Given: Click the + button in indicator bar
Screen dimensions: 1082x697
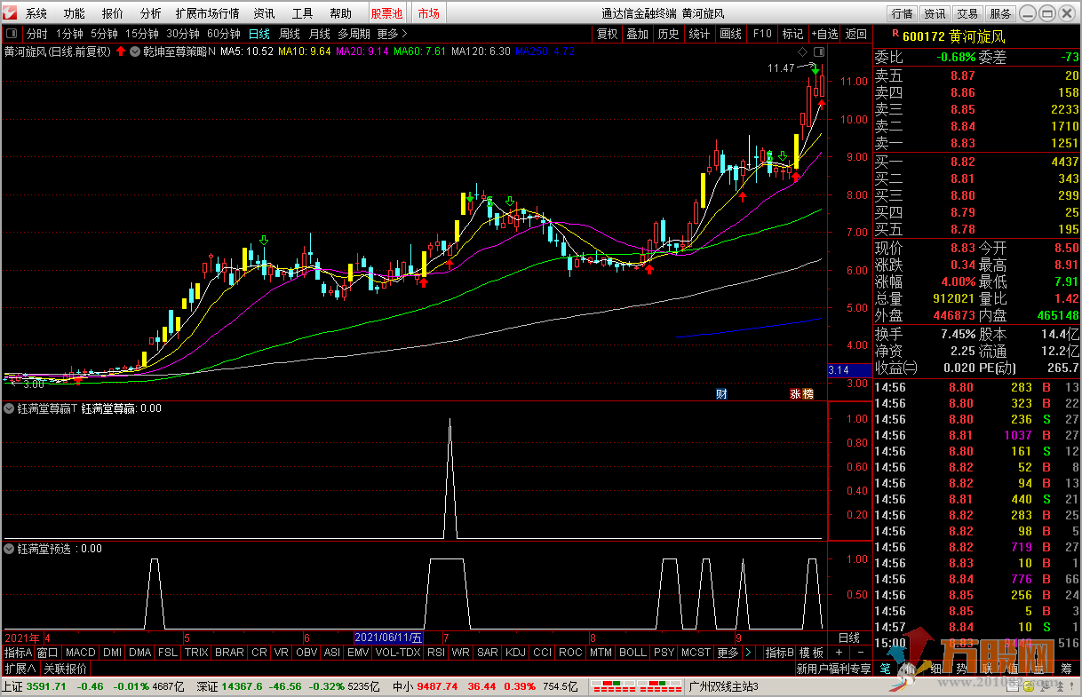Looking at the screenshot, I should pos(839,653).
